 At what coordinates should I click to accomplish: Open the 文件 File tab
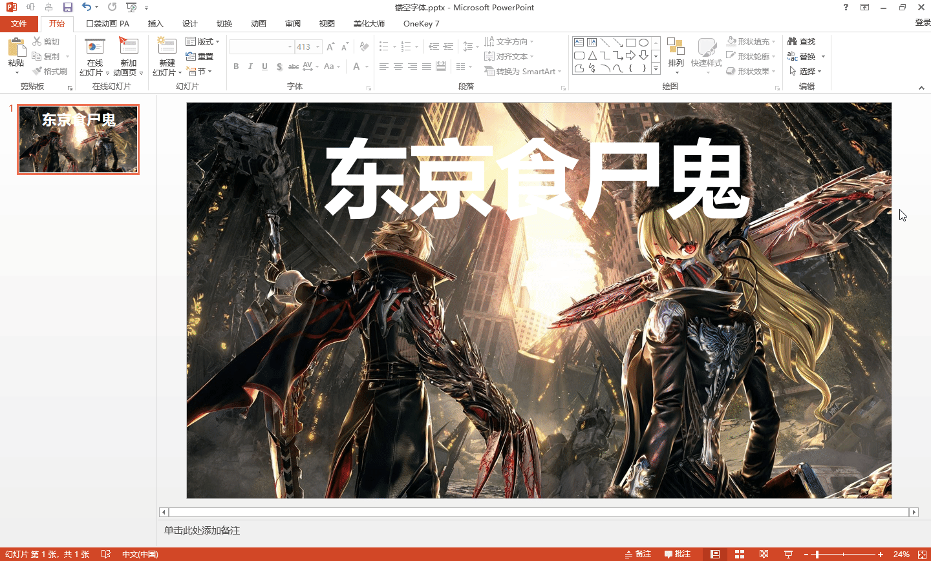coord(19,24)
